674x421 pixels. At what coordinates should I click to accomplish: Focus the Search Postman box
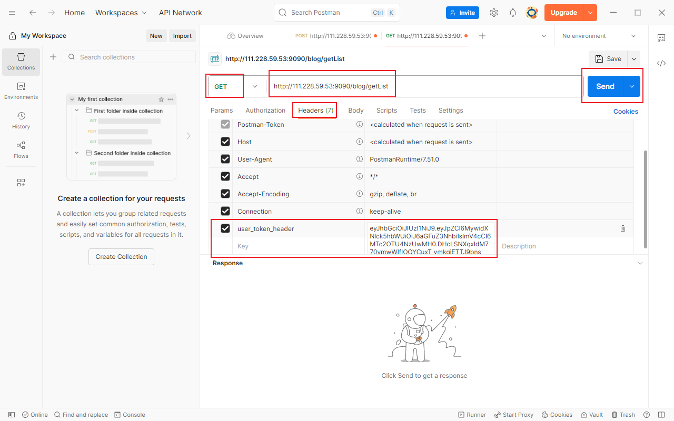pos(337,13)
